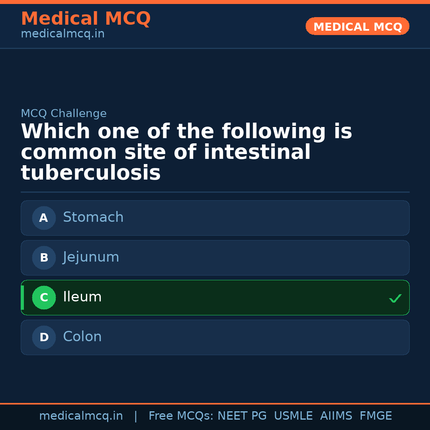Image resolution: width=430 pixels, height=430 pixels.
Task: Collapse the MCQ Challenge question section
Action: click(64, 113)
